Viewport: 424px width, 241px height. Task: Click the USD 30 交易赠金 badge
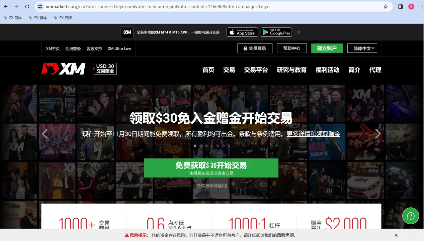coord(105,69)
